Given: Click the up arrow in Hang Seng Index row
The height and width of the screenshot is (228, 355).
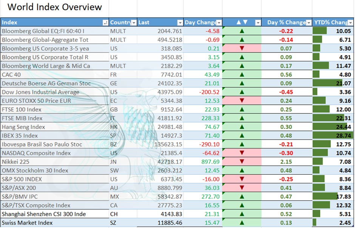Looking at the screenshot, I should point(242,127).
